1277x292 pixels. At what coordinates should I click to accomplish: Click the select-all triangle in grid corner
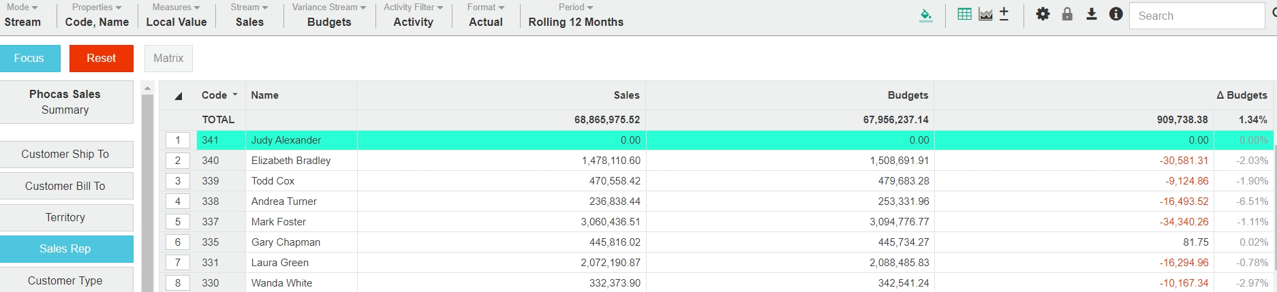(x=178, y=96)
